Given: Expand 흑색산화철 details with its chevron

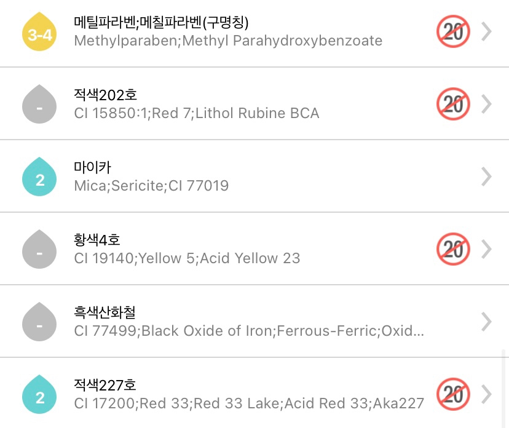Looking at the screenshot, I should click(x=486, y=322).
